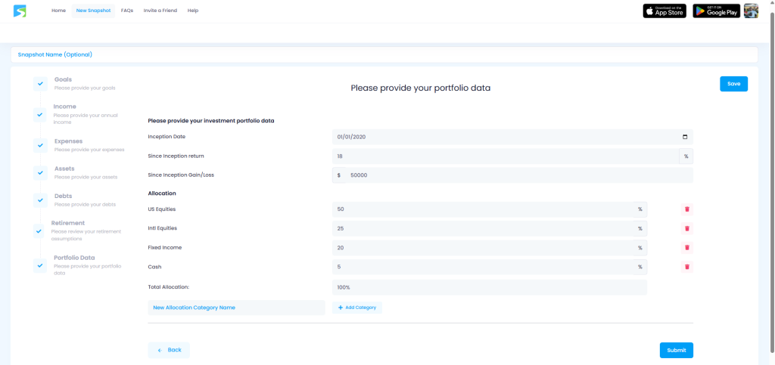Open the FAQs menu item
This screenshot has height=365, width=775.
(127, 11)
